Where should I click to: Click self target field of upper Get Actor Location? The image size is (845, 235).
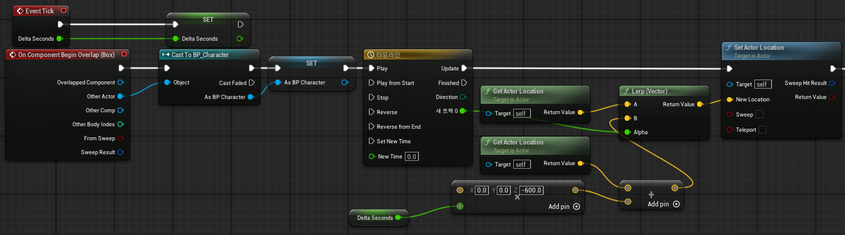[x=522, y=113]
